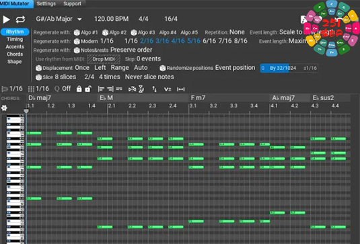This screenshot has width=360, height=244.
Task: Select the Accents section
Action: (x=15, y=47)
